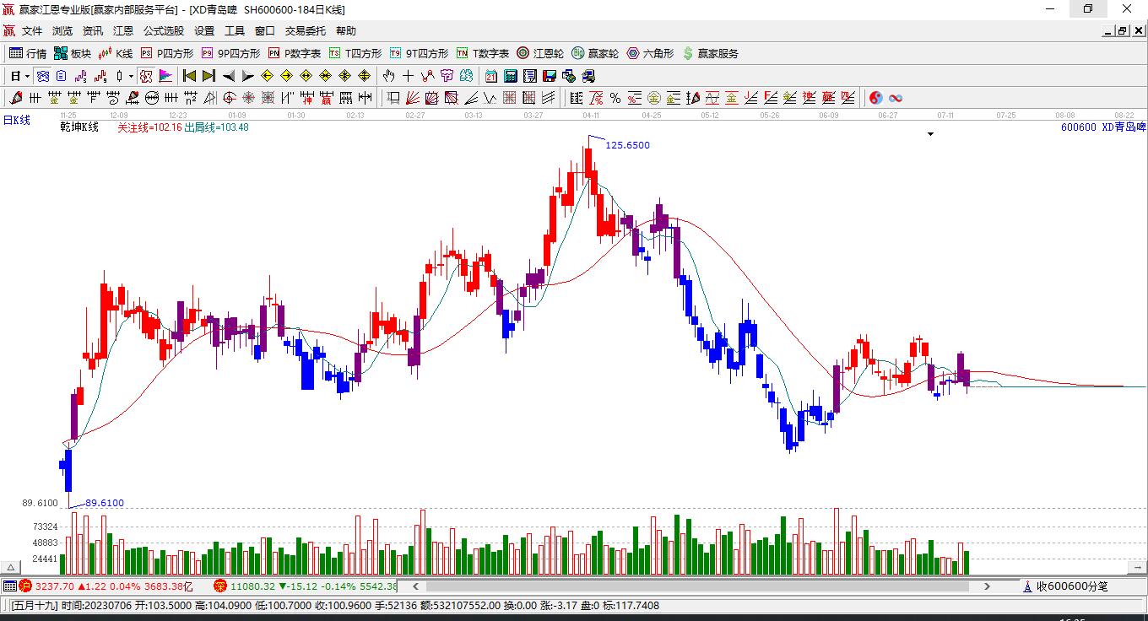Switch to the K线 candlestick chart
The height and width of the screenshot is (621, 1148).
pyautogui.click(x=116, y=53)
